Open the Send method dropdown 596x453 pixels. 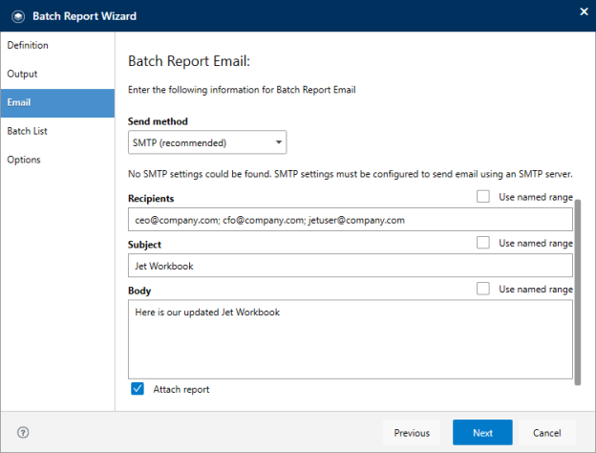pyautogui.click(x=207, y=142)
